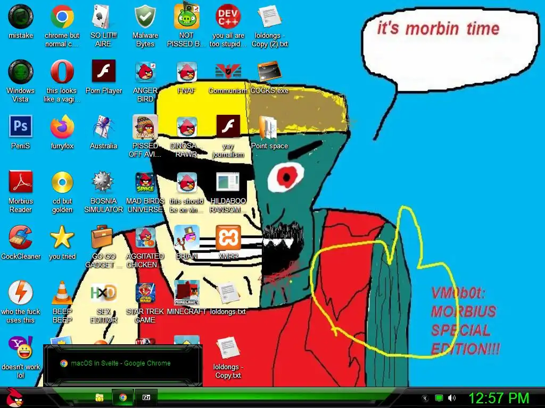Viewport: 545px width, 408px height.
Task: Open the 7z taskbar button
Action: 146,397
